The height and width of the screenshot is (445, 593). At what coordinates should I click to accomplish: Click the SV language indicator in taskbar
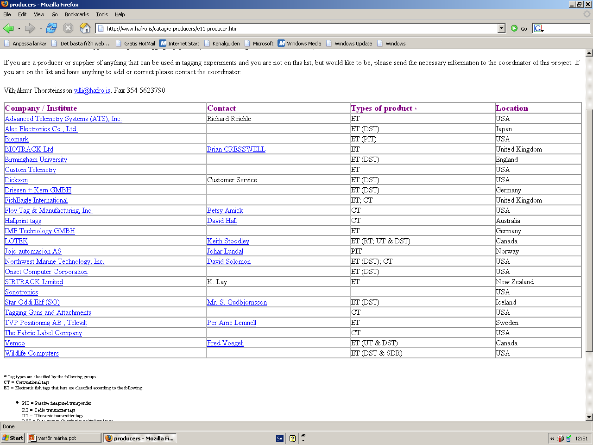[279, 438]
